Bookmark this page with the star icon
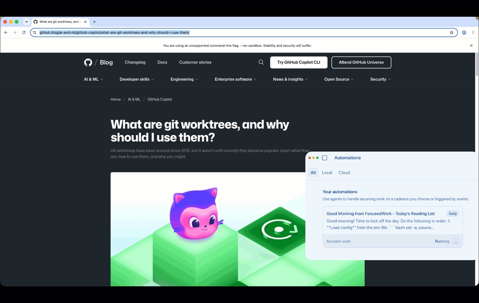 pyautogui.click(x=451, y=32)
